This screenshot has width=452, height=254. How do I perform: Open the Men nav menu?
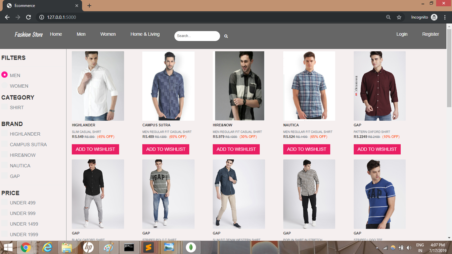tap(81, 34)
